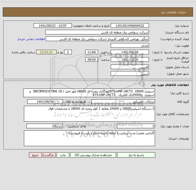Image resolution: width=196 pixels, height=190 pixels.
Task: Click the general description box with BTS-UNP-18CT3
Action: (x=89, y=93)
